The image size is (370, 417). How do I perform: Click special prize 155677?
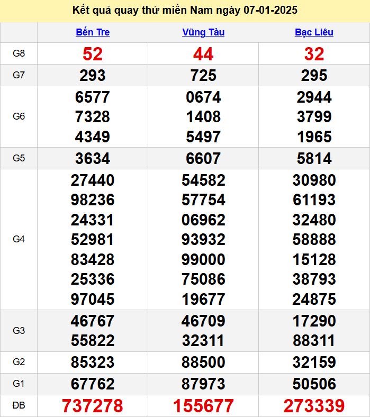203,406
